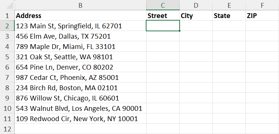Click empty ZIP cell in Springfield row
The width and height of the screenshot is (279, 134).
tap(262, 26)
